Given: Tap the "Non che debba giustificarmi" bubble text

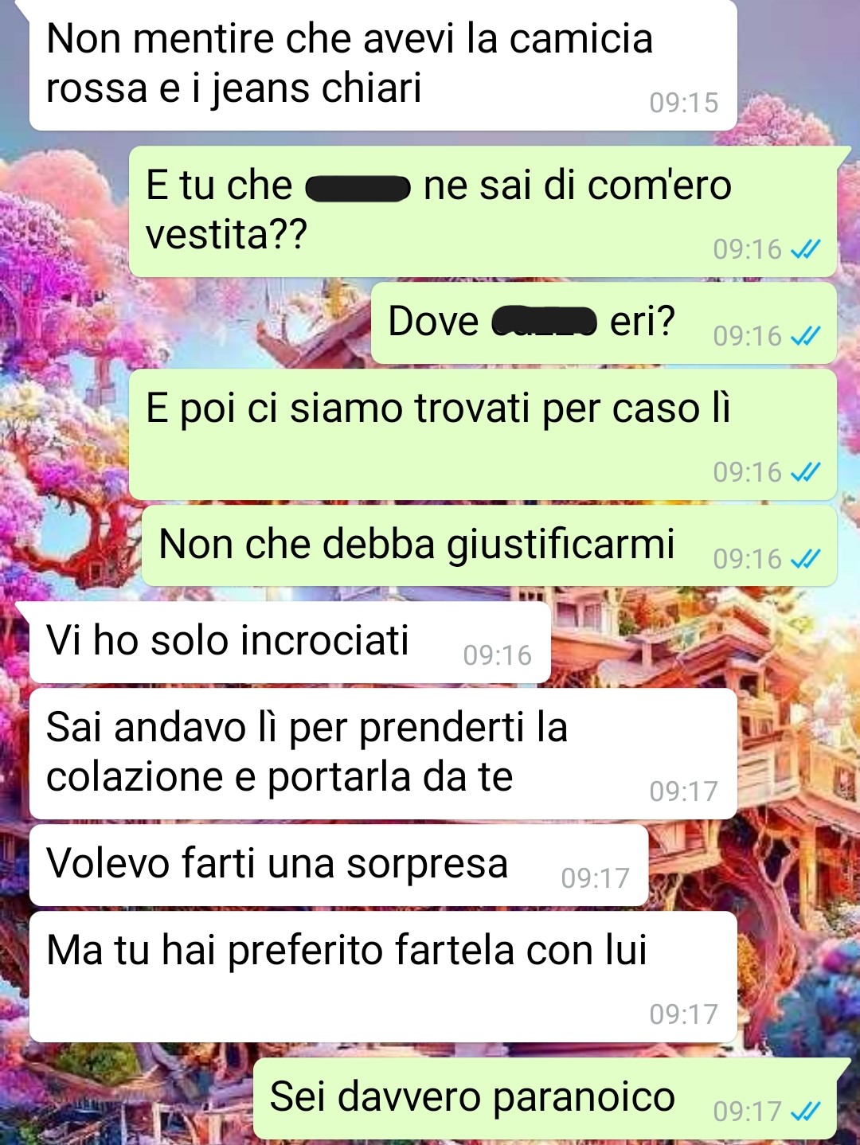Looking at the screenshot, I should (416, 545).
